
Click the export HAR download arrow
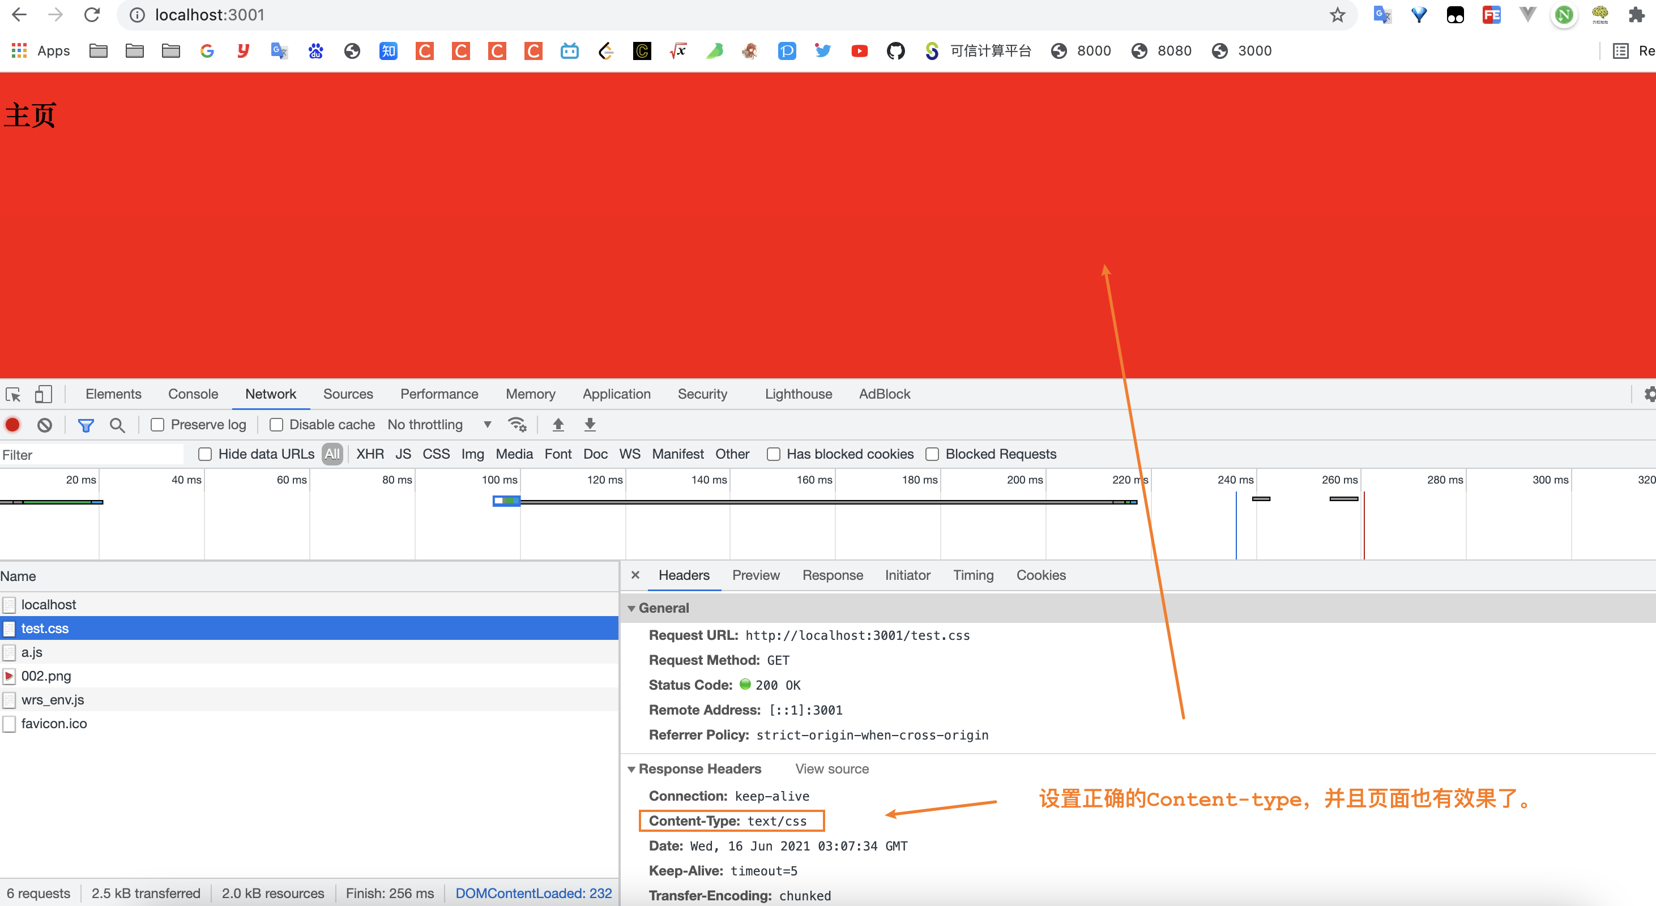click(x=590, y=425)
